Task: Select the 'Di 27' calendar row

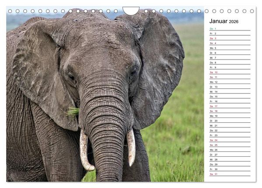Action: pos(230,154)
